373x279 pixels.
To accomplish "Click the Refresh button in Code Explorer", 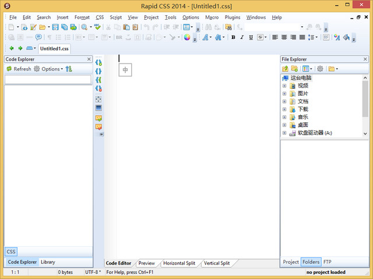I will point(19,69).
